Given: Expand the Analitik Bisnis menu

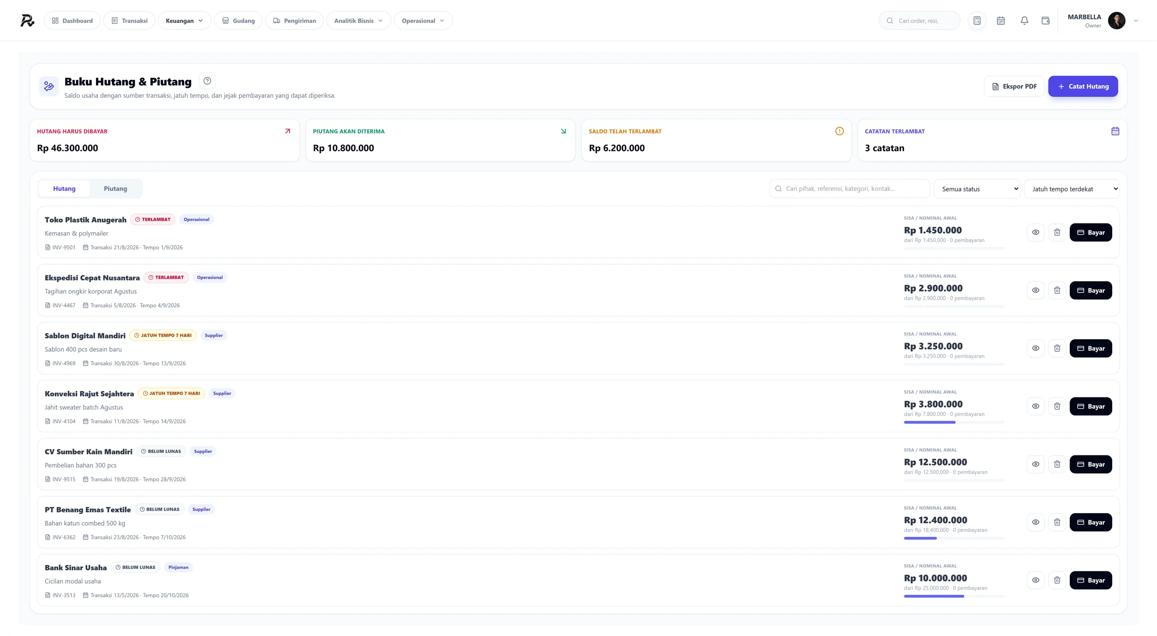Looking at the screenshot, I should [x=359, y=21].
